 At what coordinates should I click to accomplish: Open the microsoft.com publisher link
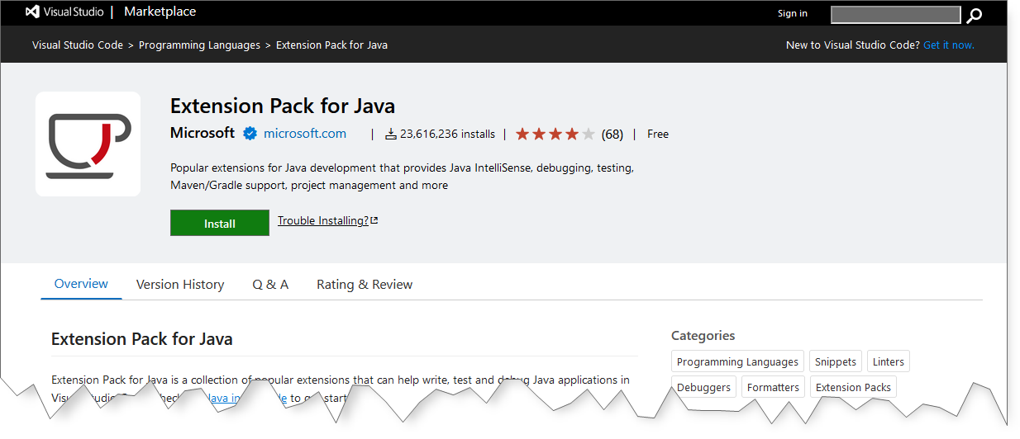click(x=305, y=134)
